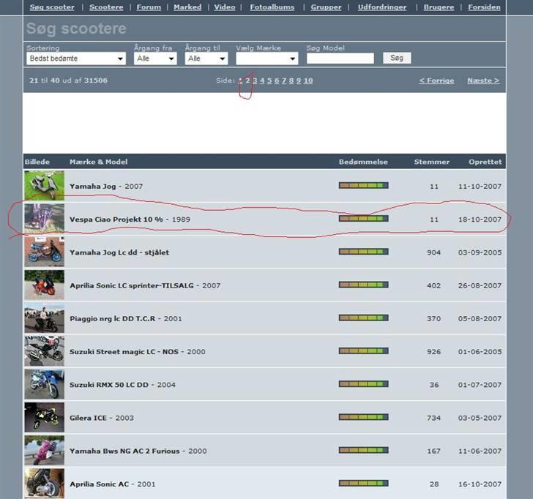Screen dimensions: 533x499
Task: Click the '< Forrige' previous page link
Action: coord(436,80)
